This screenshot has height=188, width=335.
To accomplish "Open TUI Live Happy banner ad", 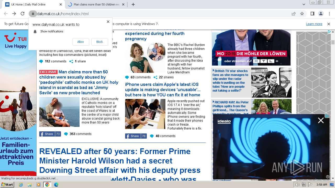I will [x=18, y=103].
